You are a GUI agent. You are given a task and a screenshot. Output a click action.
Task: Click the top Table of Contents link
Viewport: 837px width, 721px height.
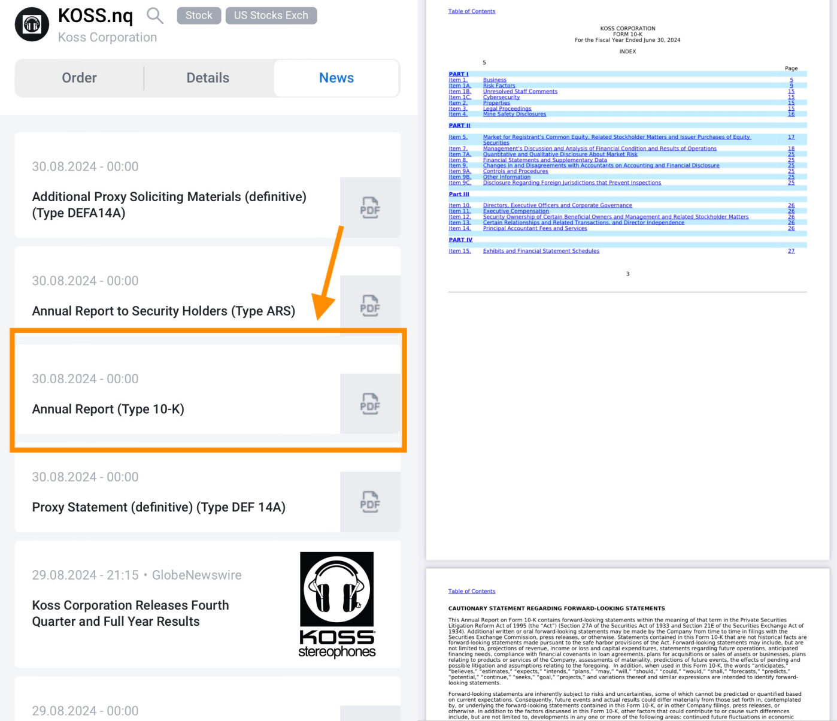(x=471, y=11)
